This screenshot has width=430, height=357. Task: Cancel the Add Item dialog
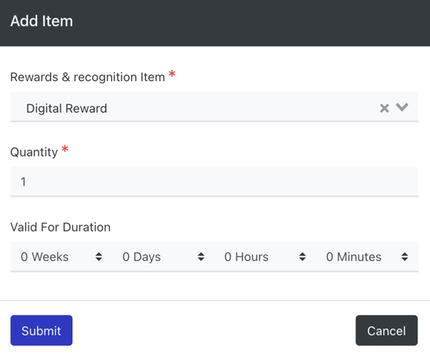coord(387,330)
